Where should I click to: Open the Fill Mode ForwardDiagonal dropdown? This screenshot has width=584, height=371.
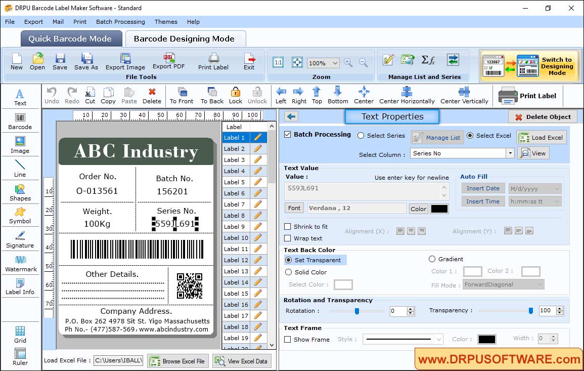click(540, 284)
